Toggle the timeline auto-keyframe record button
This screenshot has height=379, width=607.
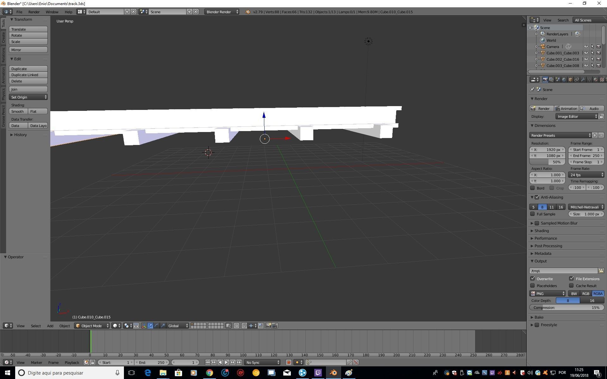[x=288, y=362]
